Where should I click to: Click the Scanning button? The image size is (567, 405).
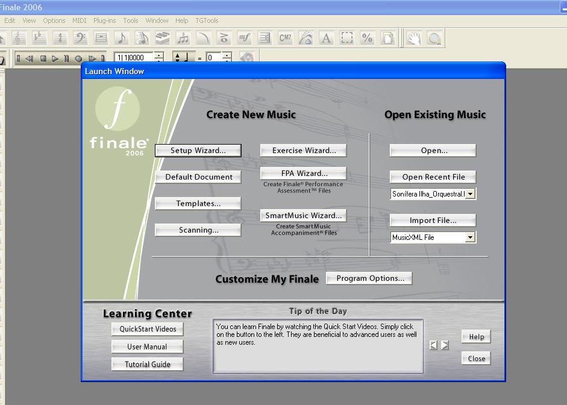pos(198,230)
